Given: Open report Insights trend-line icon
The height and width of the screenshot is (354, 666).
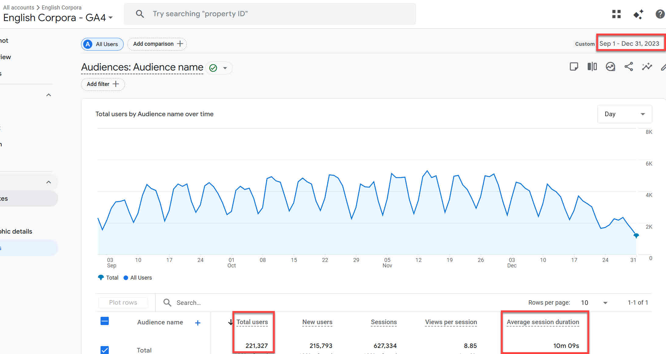Looking at the screenshot, I should pos(647,66).
